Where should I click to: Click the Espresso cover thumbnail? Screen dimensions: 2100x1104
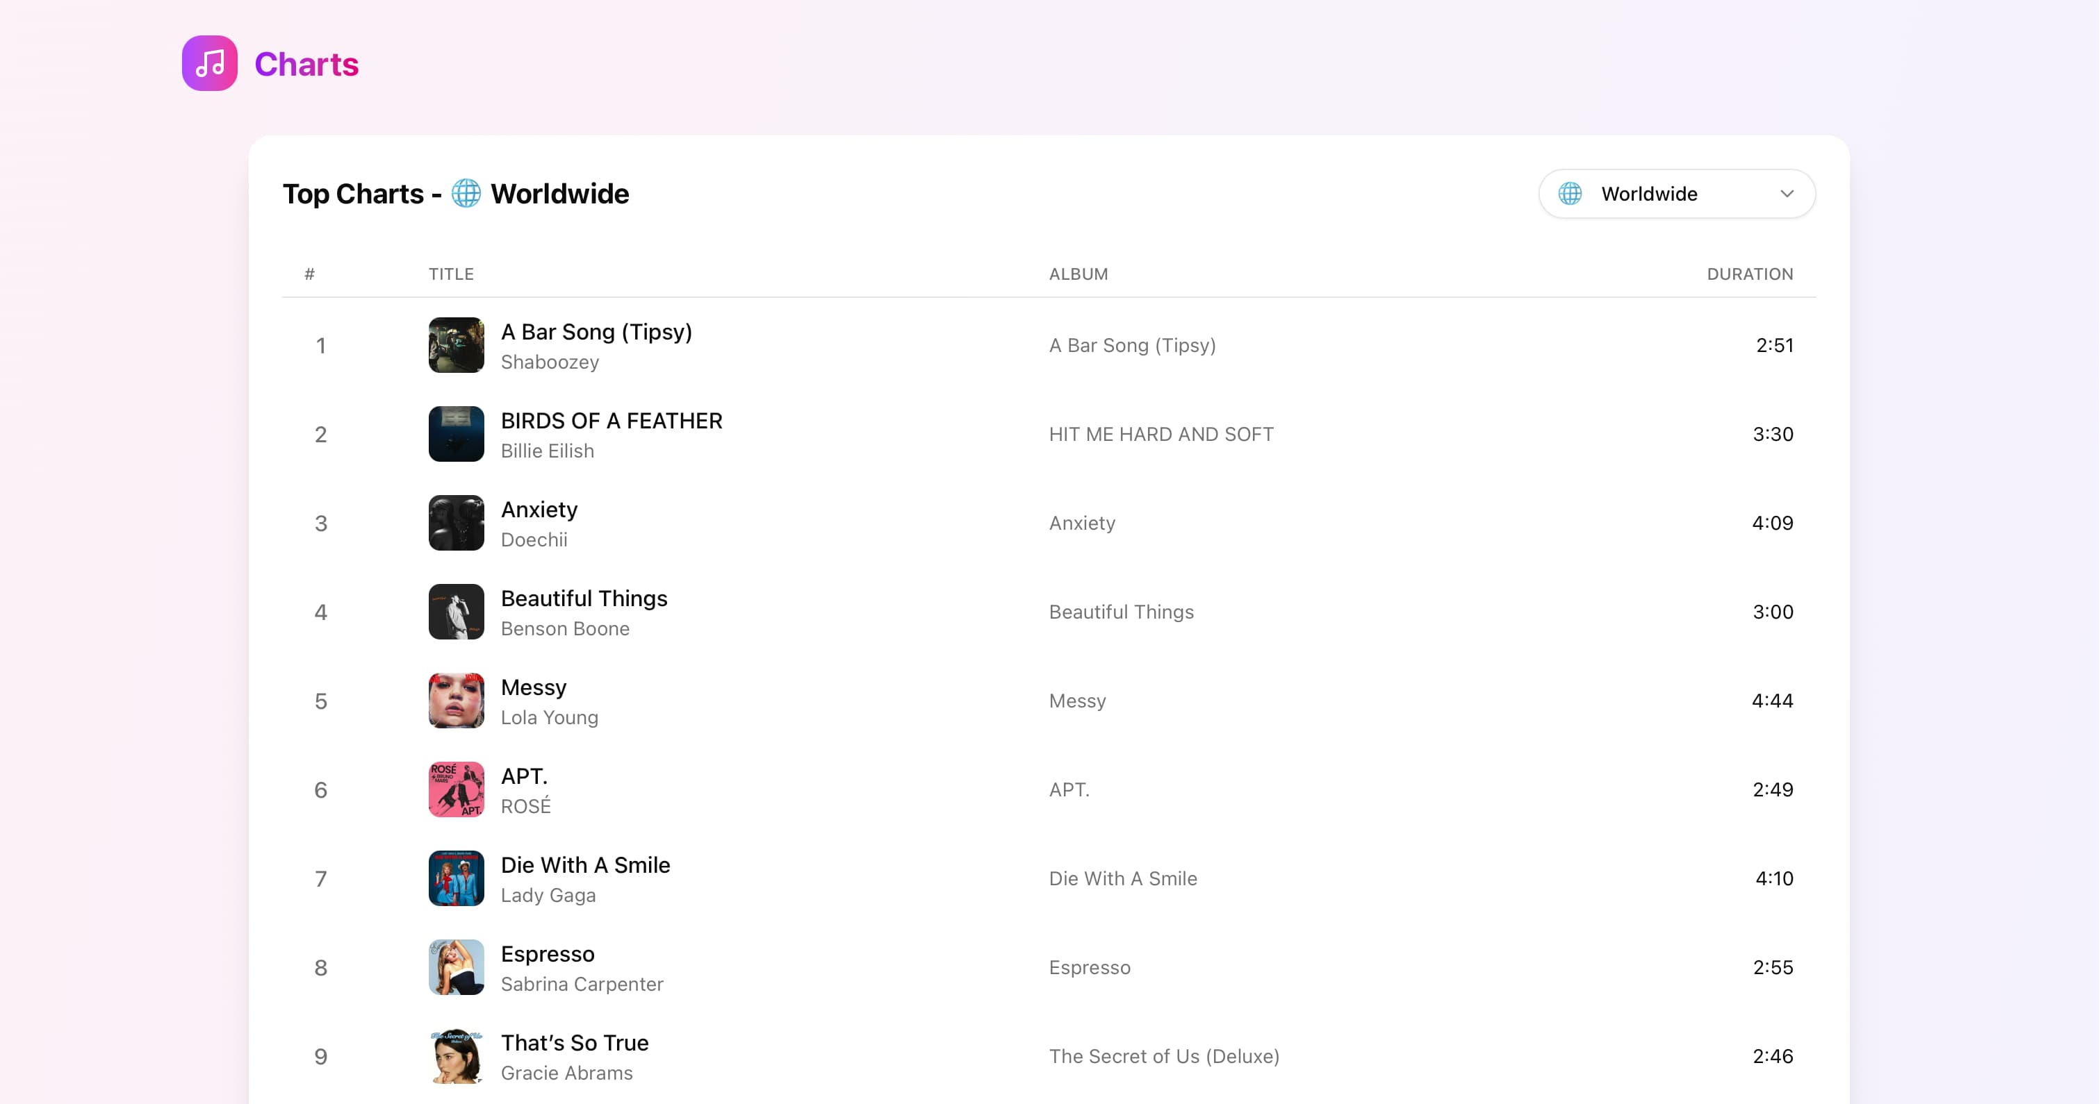pos(456,967)
